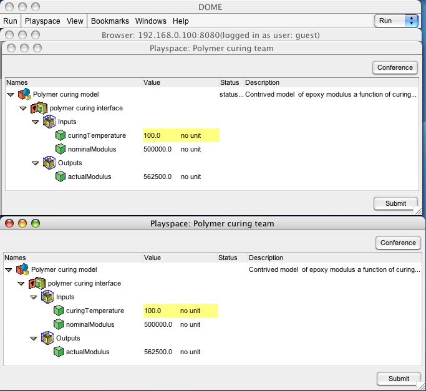Click actualModulus cube icon in lower playspace
This screenshot has height=391, width=426.
[59, 352]
